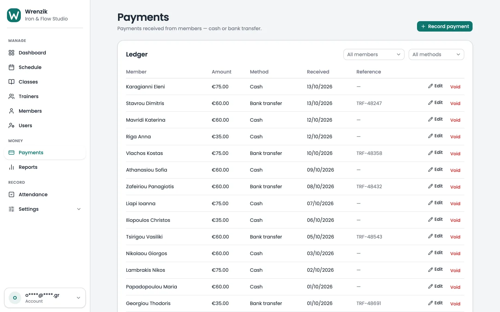
Task: Open the Users page
Action: point(45,125)
